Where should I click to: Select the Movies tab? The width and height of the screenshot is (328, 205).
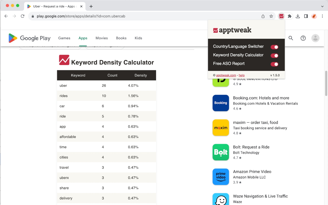pyautogui.click(x=101, y=38)
